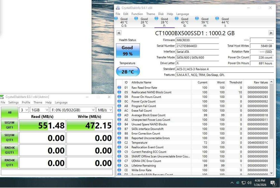
Task: Open the test size dropdown showing 1GiB
Action: [39, 110]
